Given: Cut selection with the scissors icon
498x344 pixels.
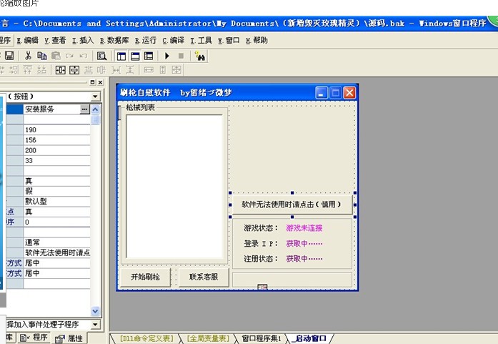Looking at the screenshot, I should 28,56.
